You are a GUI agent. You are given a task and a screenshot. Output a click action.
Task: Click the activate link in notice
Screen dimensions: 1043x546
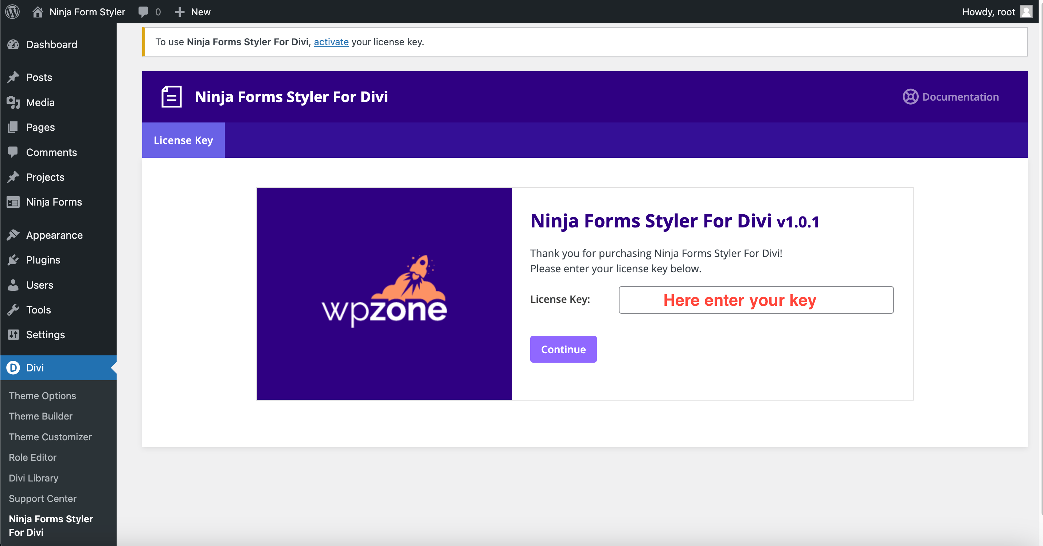pyautogui.click(x=331, y=42)
